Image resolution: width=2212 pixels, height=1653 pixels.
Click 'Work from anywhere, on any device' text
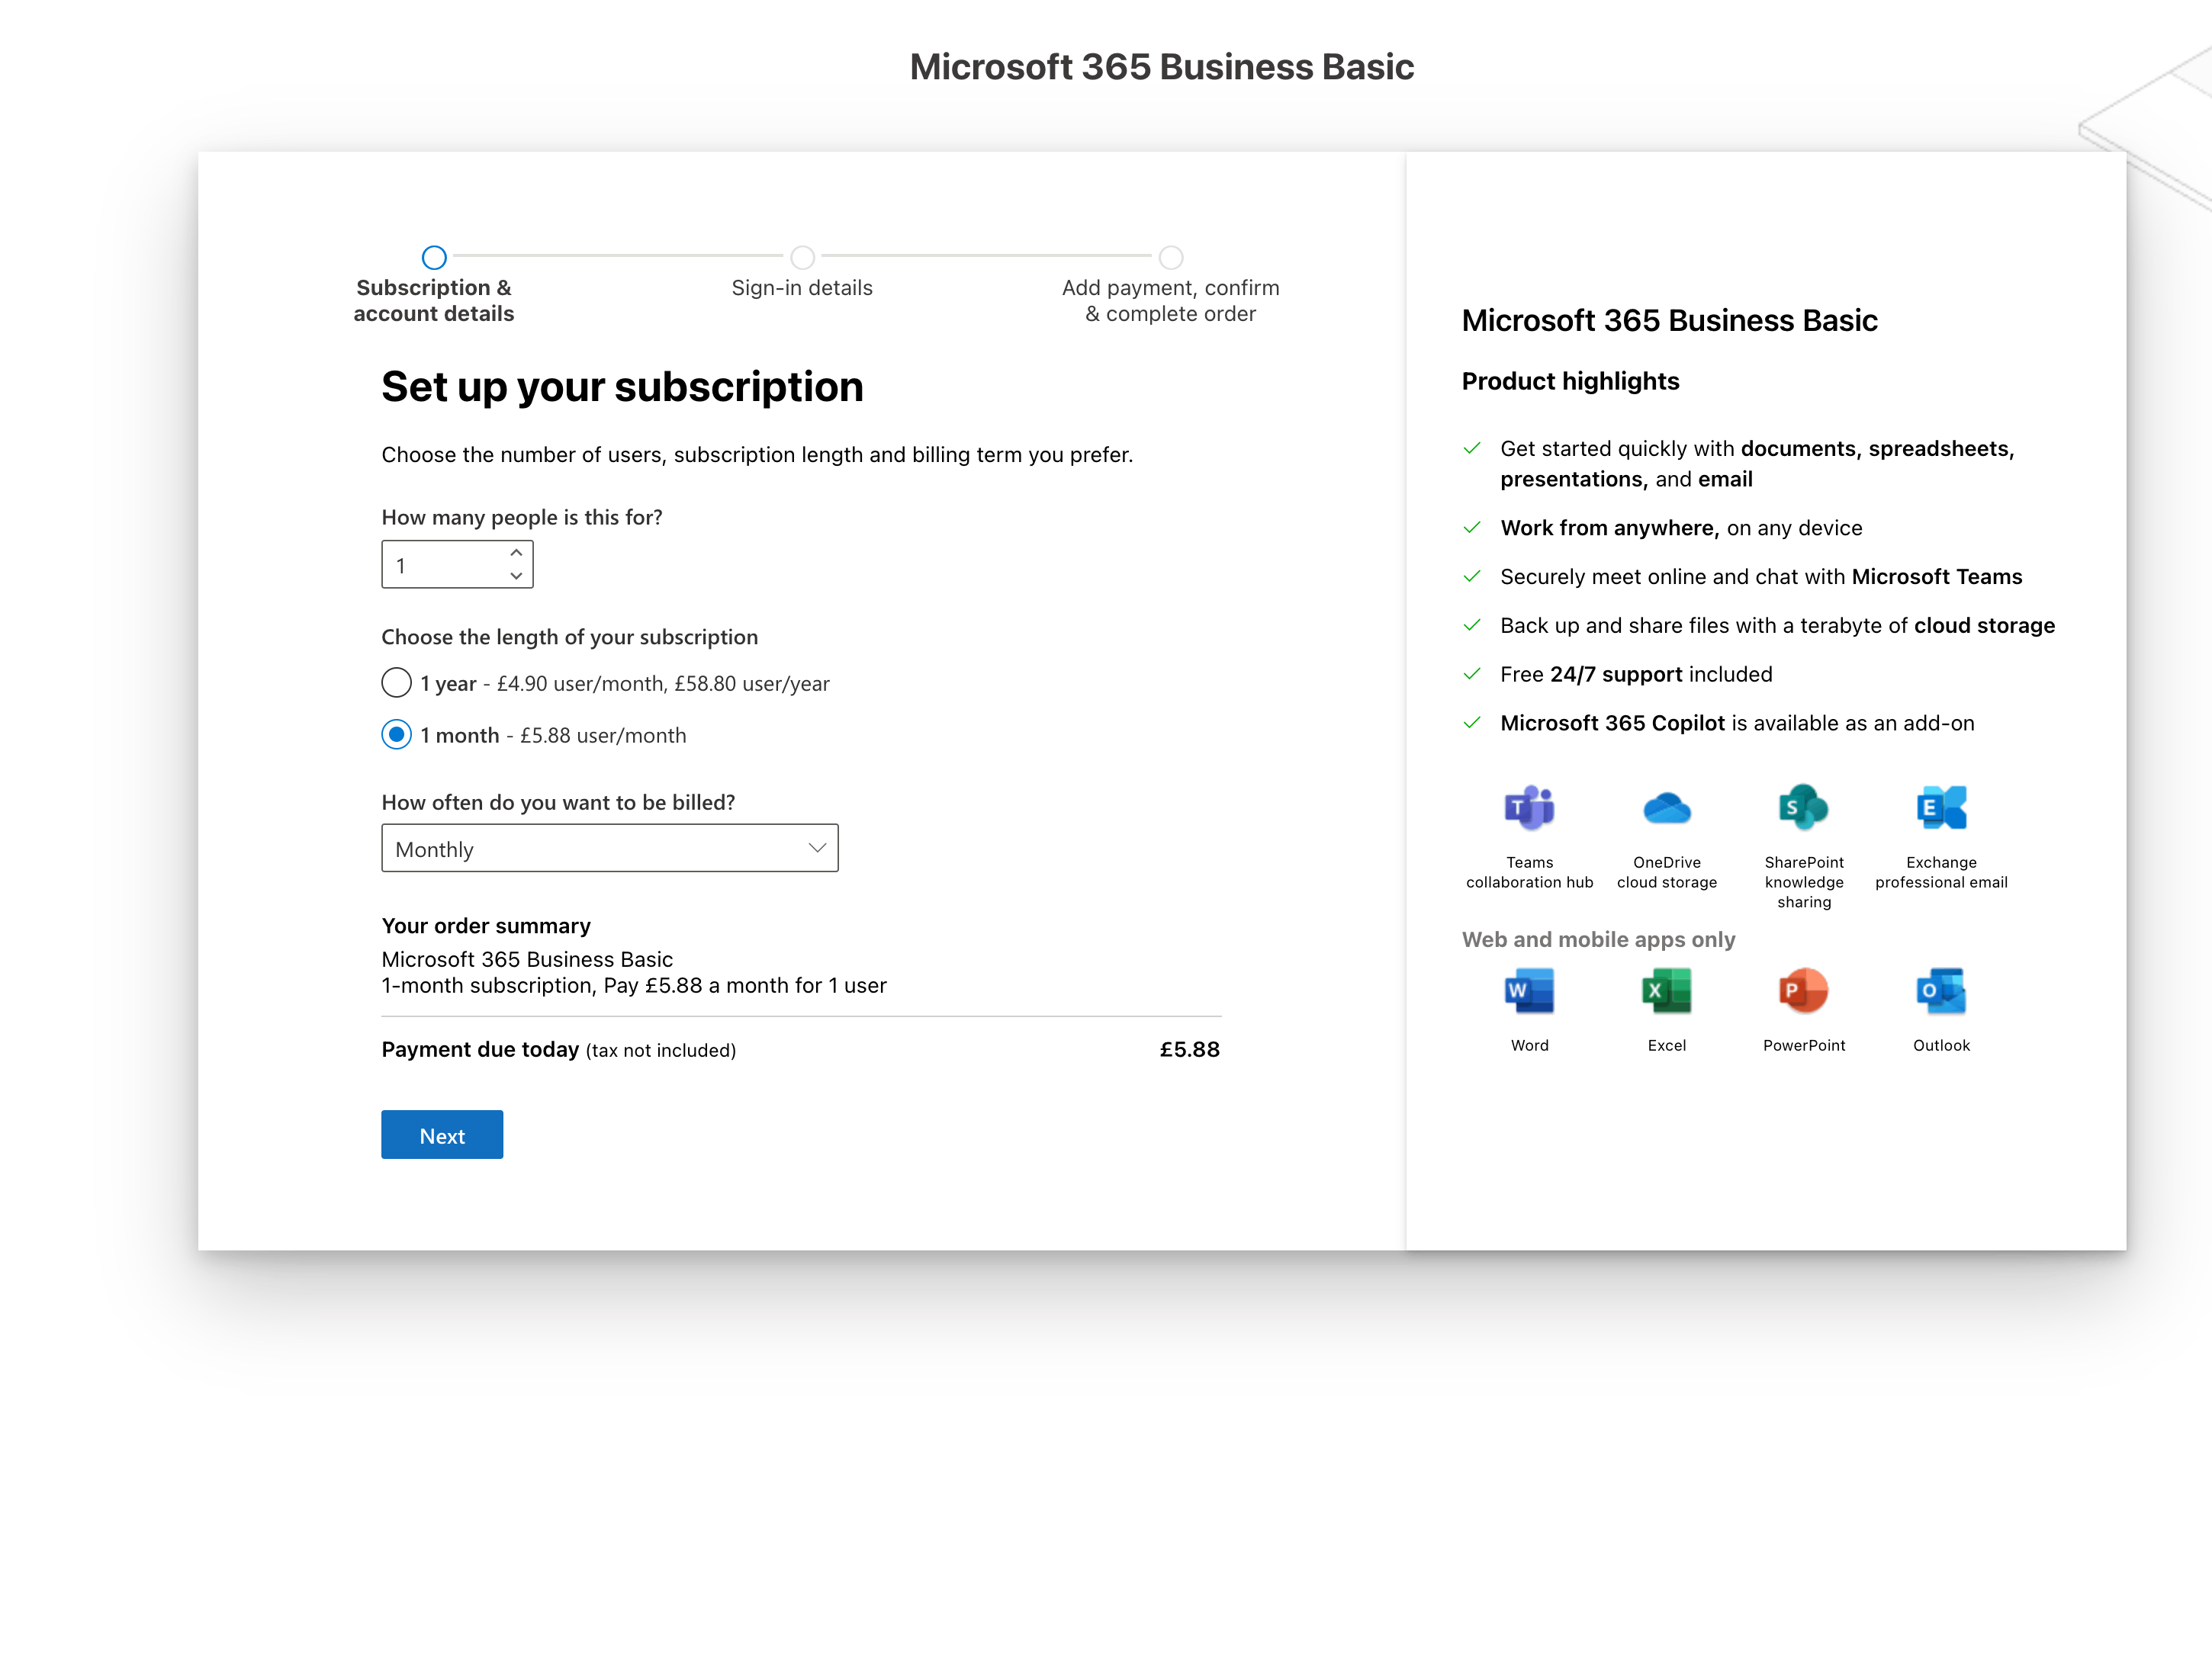1681,528
